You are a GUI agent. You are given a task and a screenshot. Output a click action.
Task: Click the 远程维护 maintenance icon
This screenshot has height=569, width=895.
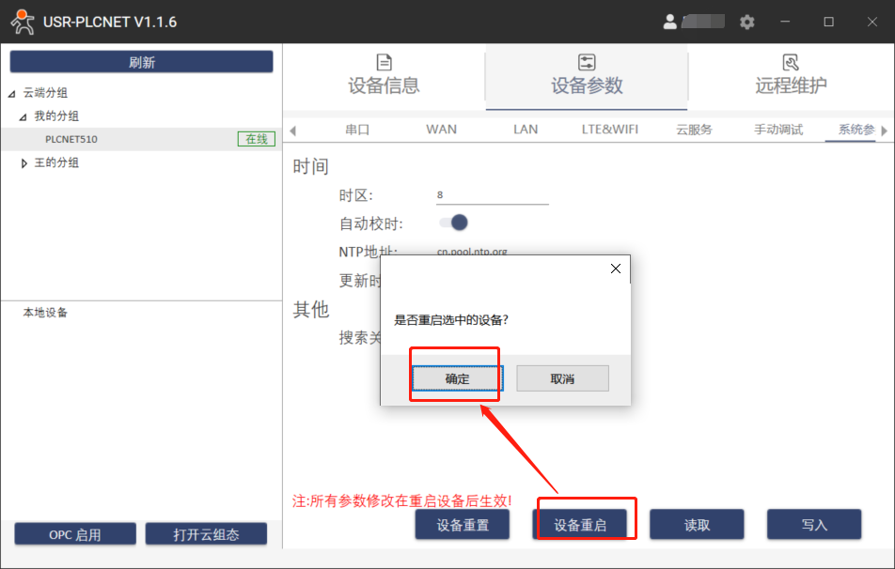pos(791,63)
